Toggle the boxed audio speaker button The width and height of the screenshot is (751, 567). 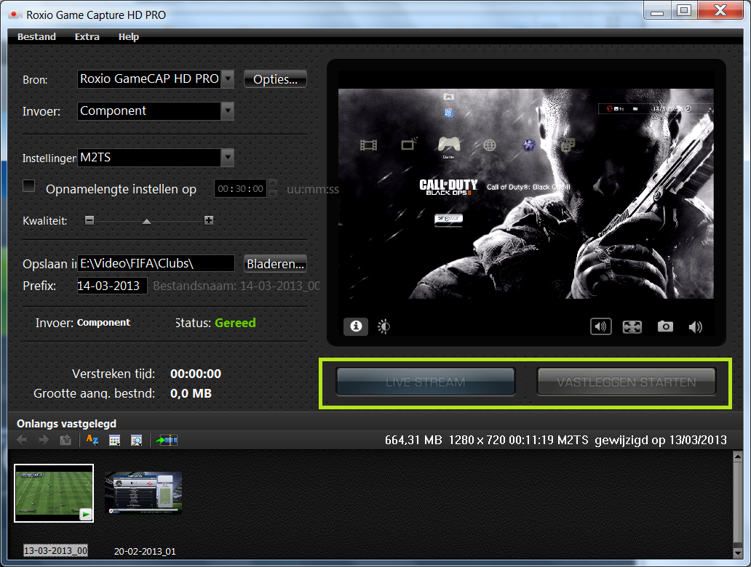600,327
